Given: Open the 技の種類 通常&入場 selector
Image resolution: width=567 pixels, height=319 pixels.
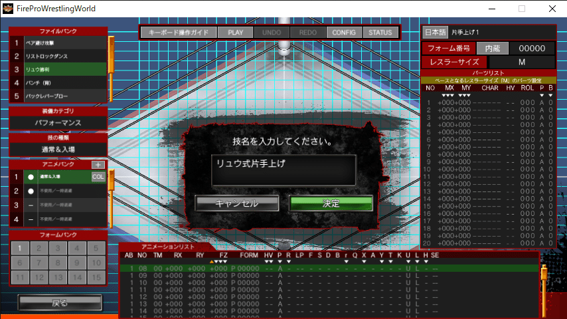Looking at the screenshot, I should point(58,149).
